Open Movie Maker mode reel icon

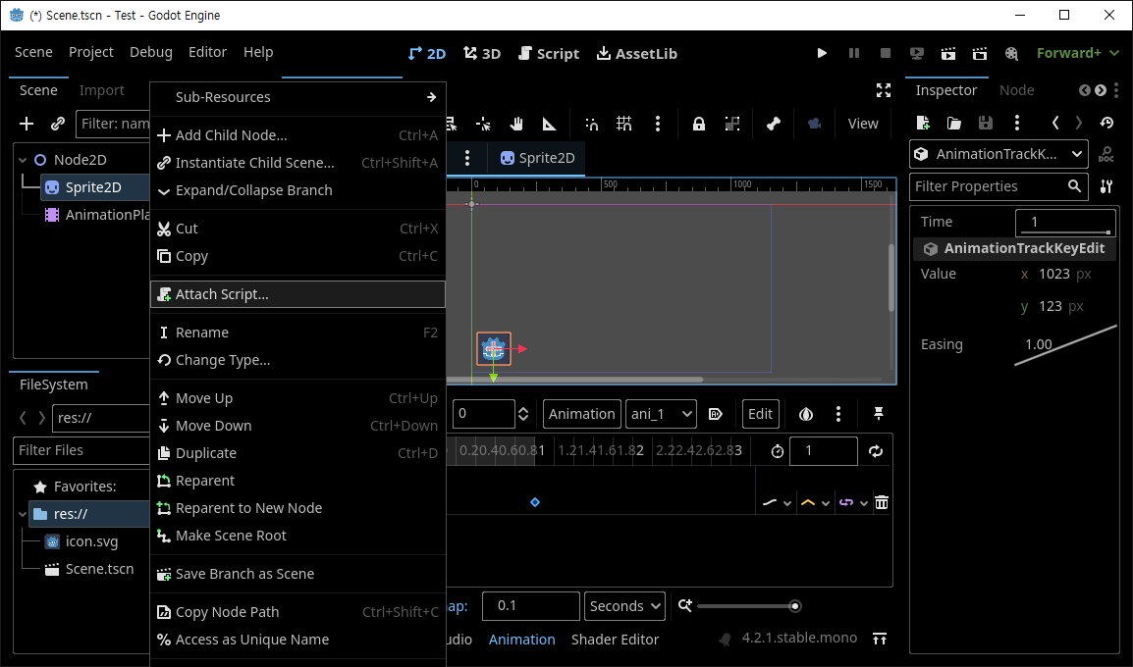(1011, 53)
